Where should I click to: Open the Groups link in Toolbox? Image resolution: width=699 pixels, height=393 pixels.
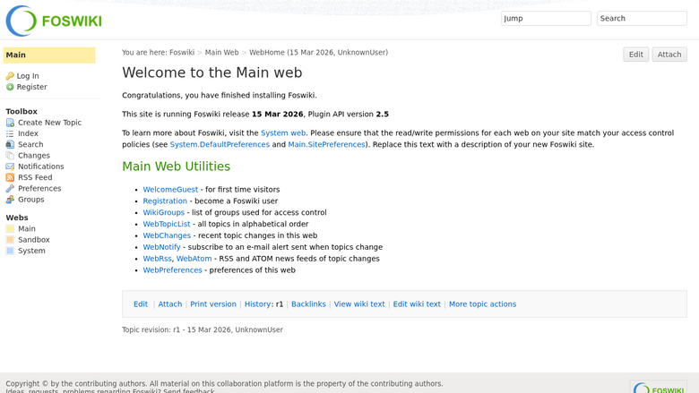pyautogui.click(x=31, y=200)
